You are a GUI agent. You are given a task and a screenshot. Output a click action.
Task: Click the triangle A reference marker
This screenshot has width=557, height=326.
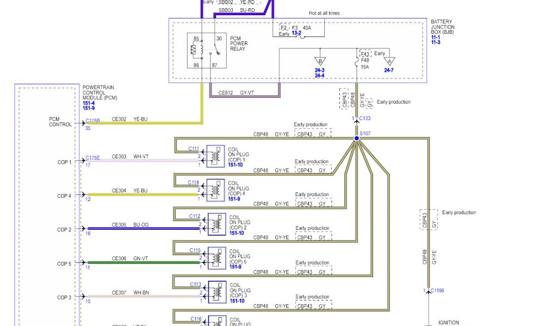[x=388, y=61]
